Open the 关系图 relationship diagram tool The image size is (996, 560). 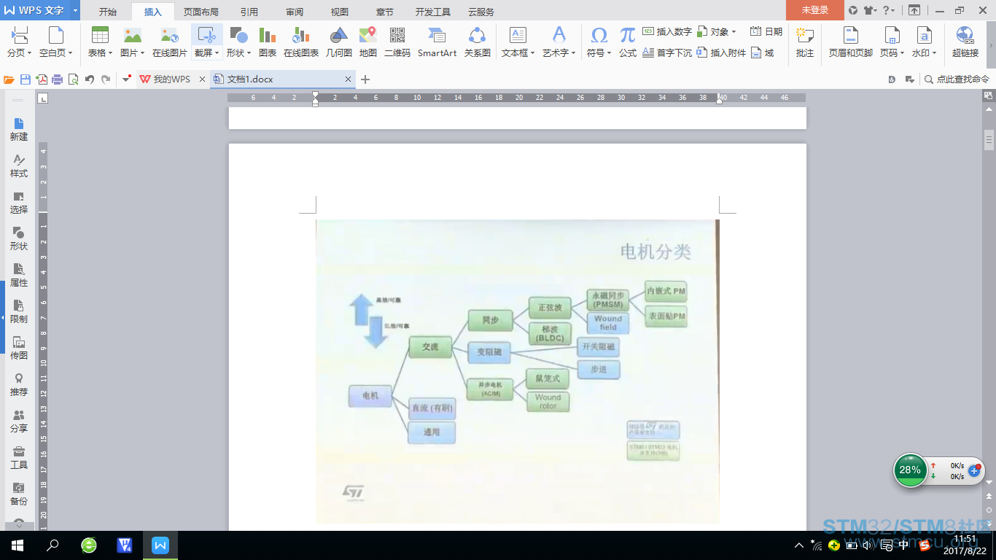tap(478, 42)
